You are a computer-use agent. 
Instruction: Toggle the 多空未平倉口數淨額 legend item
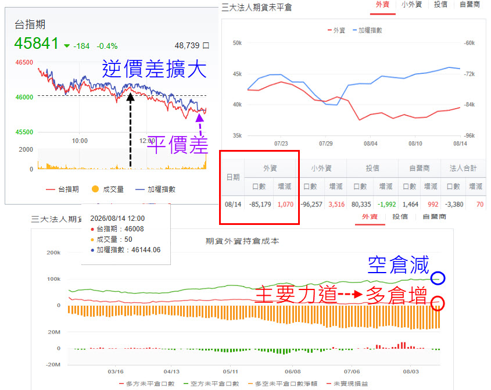coord(282,384)
